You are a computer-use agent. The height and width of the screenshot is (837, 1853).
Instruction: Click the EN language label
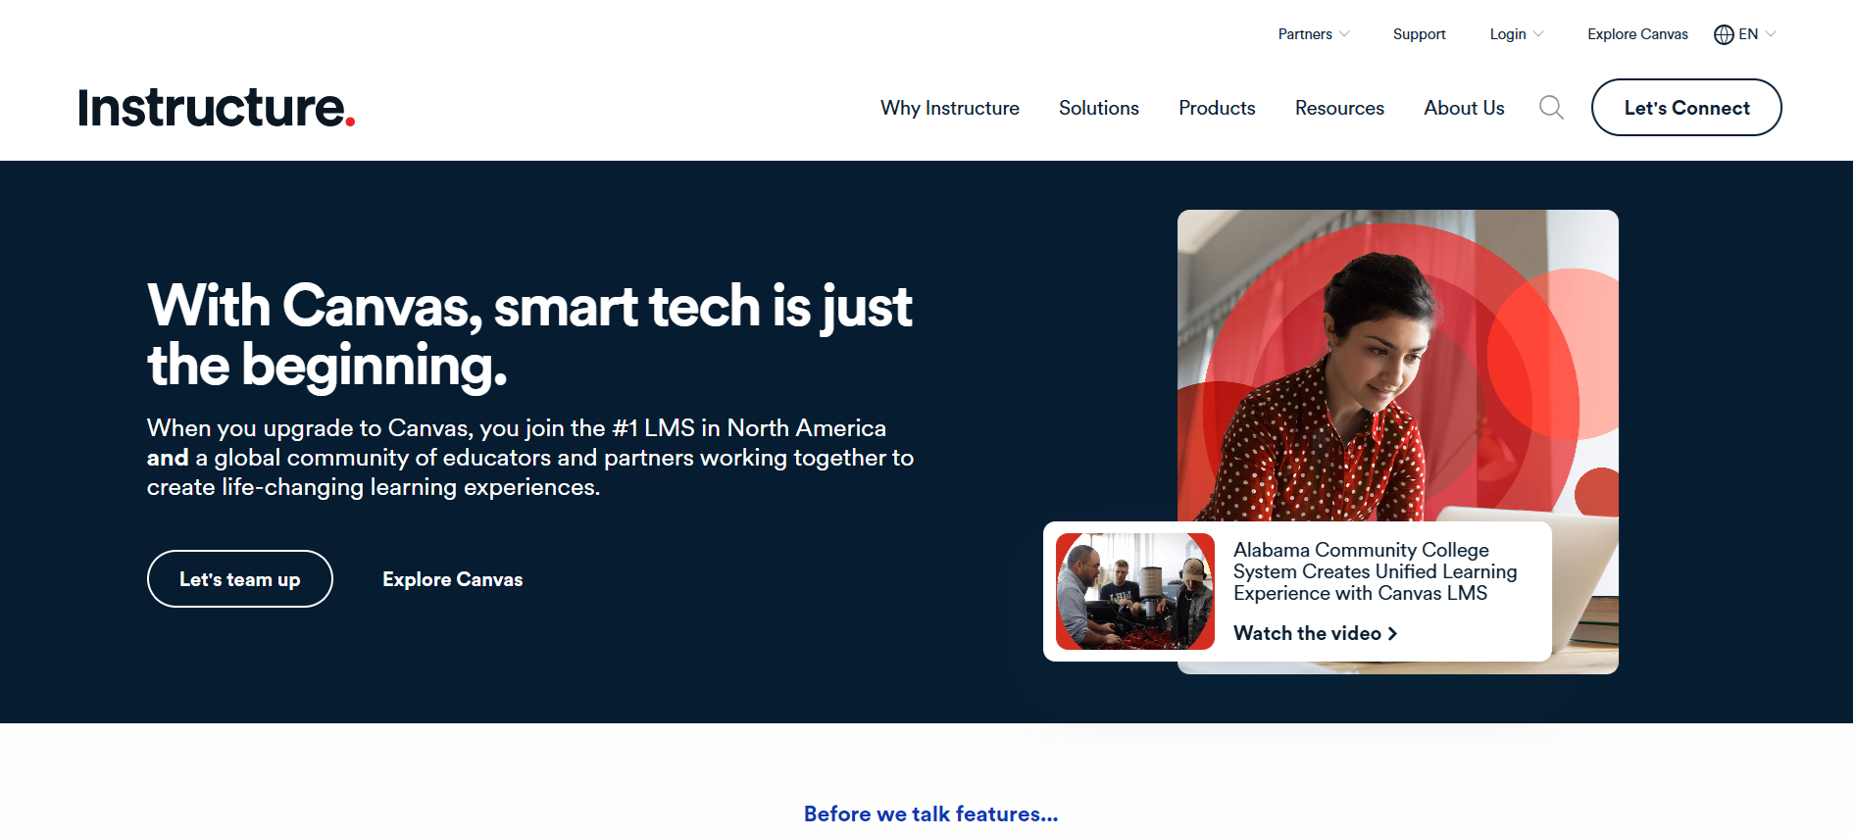[1748, 34]
